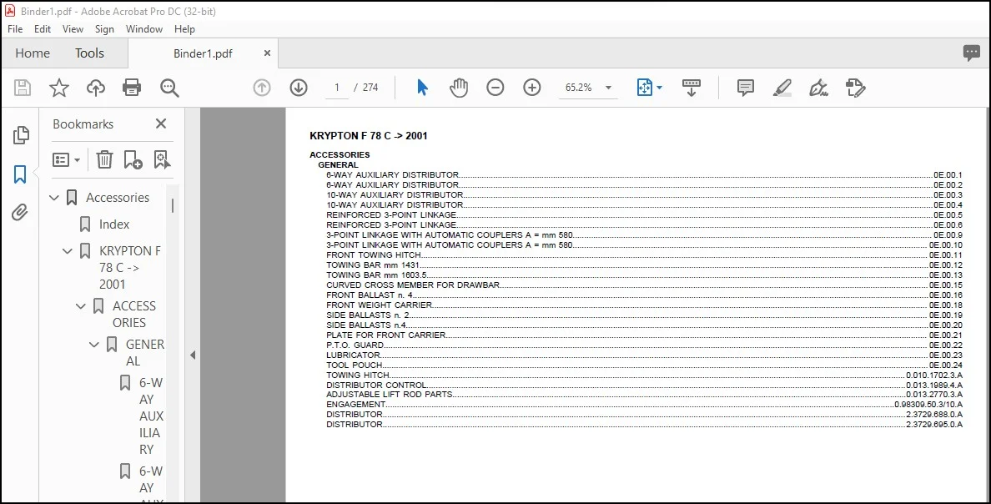The width and height of the screenshot is (991, 504).
Task: Print the document
Action: click(x=132, y=88)
